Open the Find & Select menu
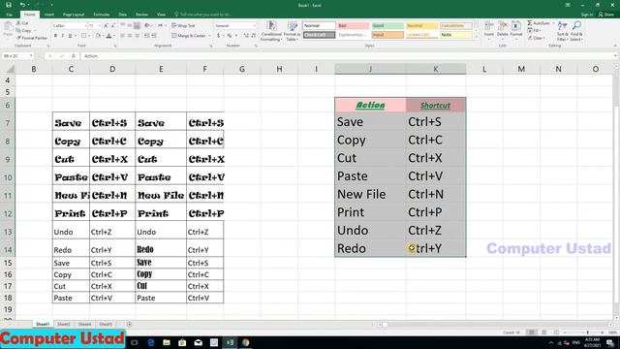This screenshot has height=349, width=620. [576, 31]
